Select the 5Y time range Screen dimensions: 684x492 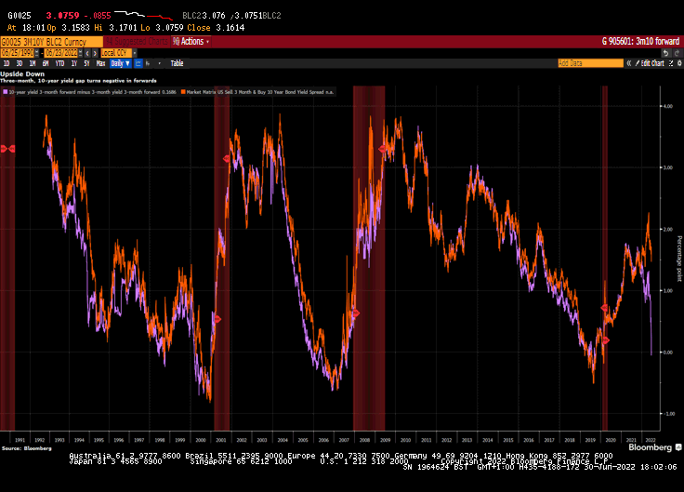pyautogui.click(x=86, y=63)
